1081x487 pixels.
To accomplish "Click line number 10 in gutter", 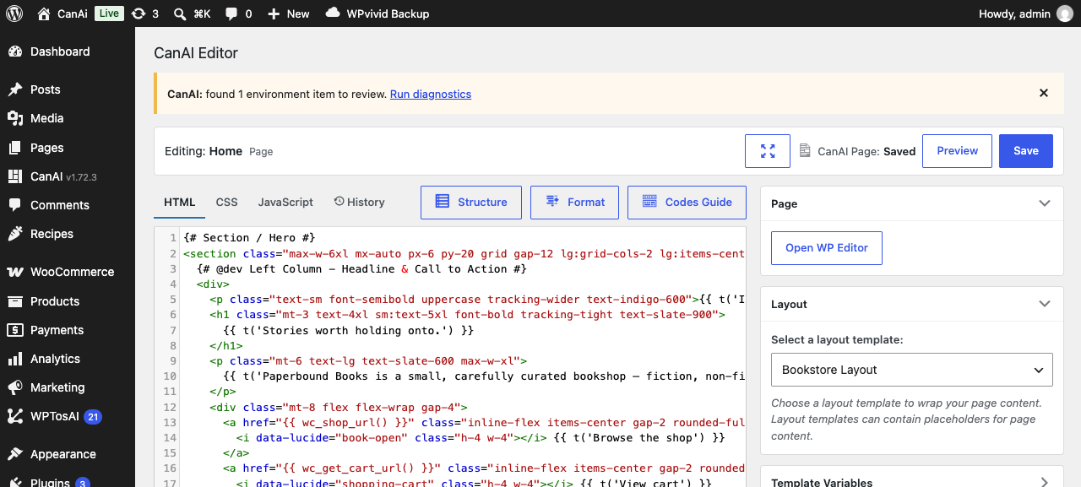I will (x=170, y=376).
